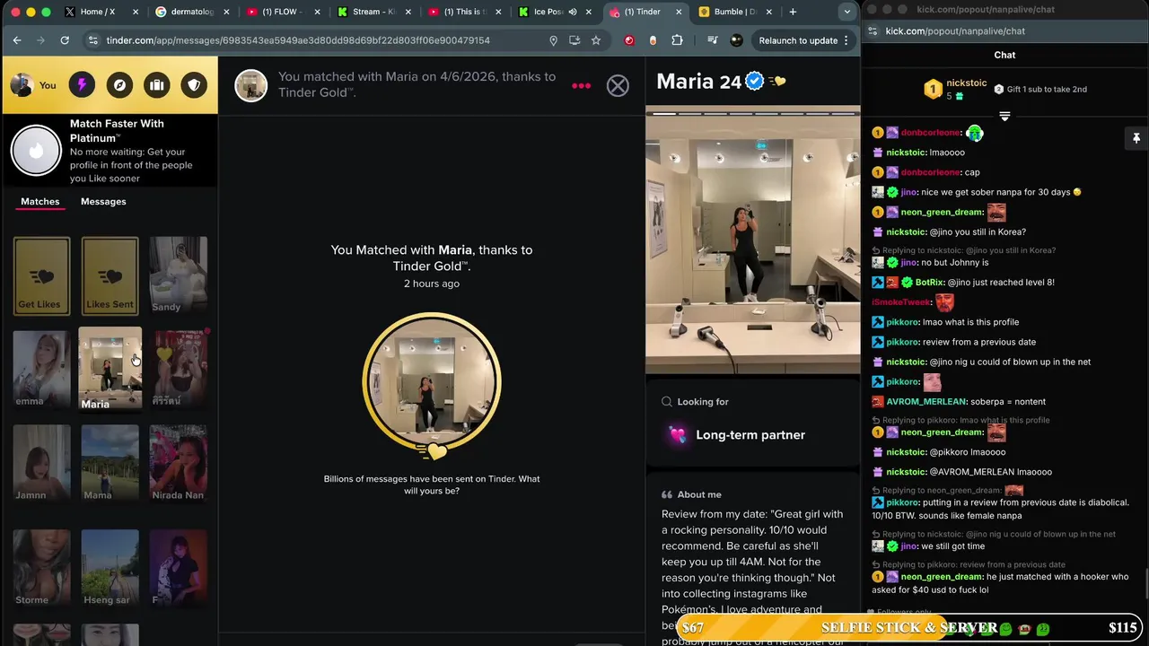Screen dimensions: 1149x646
Task: Open a new Chrome tab
Action: (x=793, y=12)
